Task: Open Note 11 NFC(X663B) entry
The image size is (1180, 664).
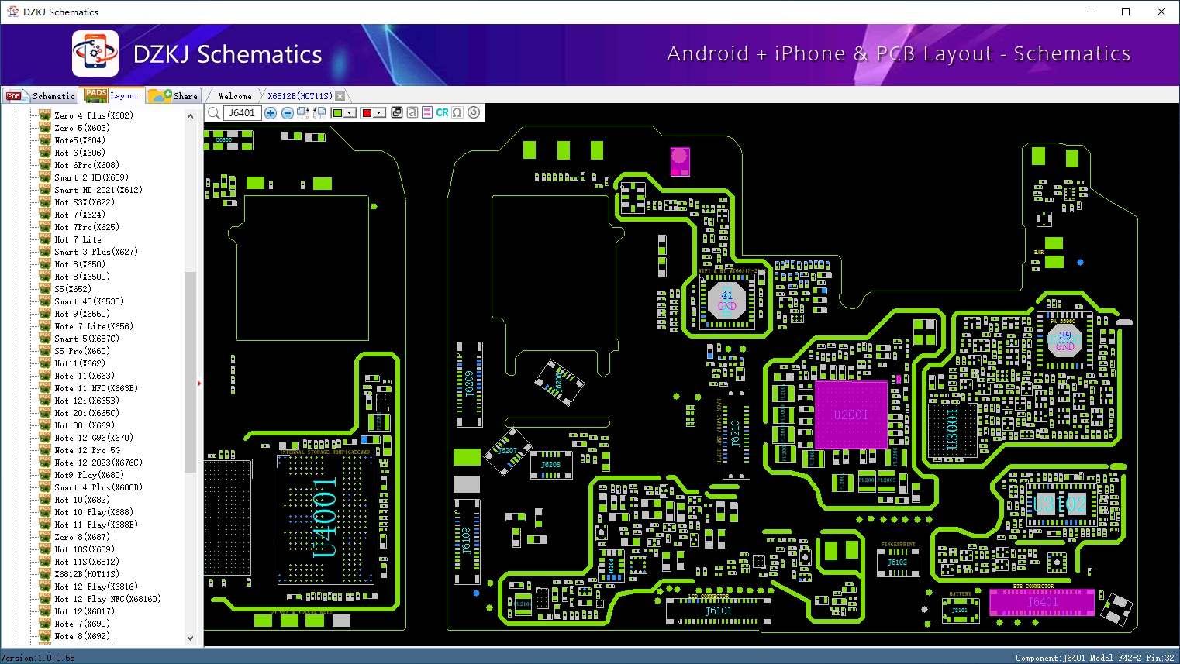Action: click(x=96, y=388)
